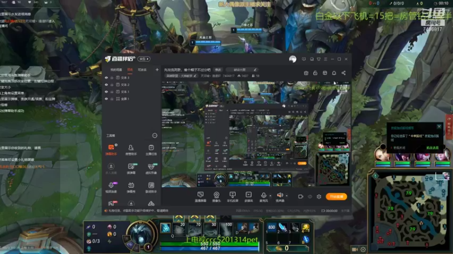
Task: Click the layout grid icon in stream toolbar
Action: [x=324, y=73]
